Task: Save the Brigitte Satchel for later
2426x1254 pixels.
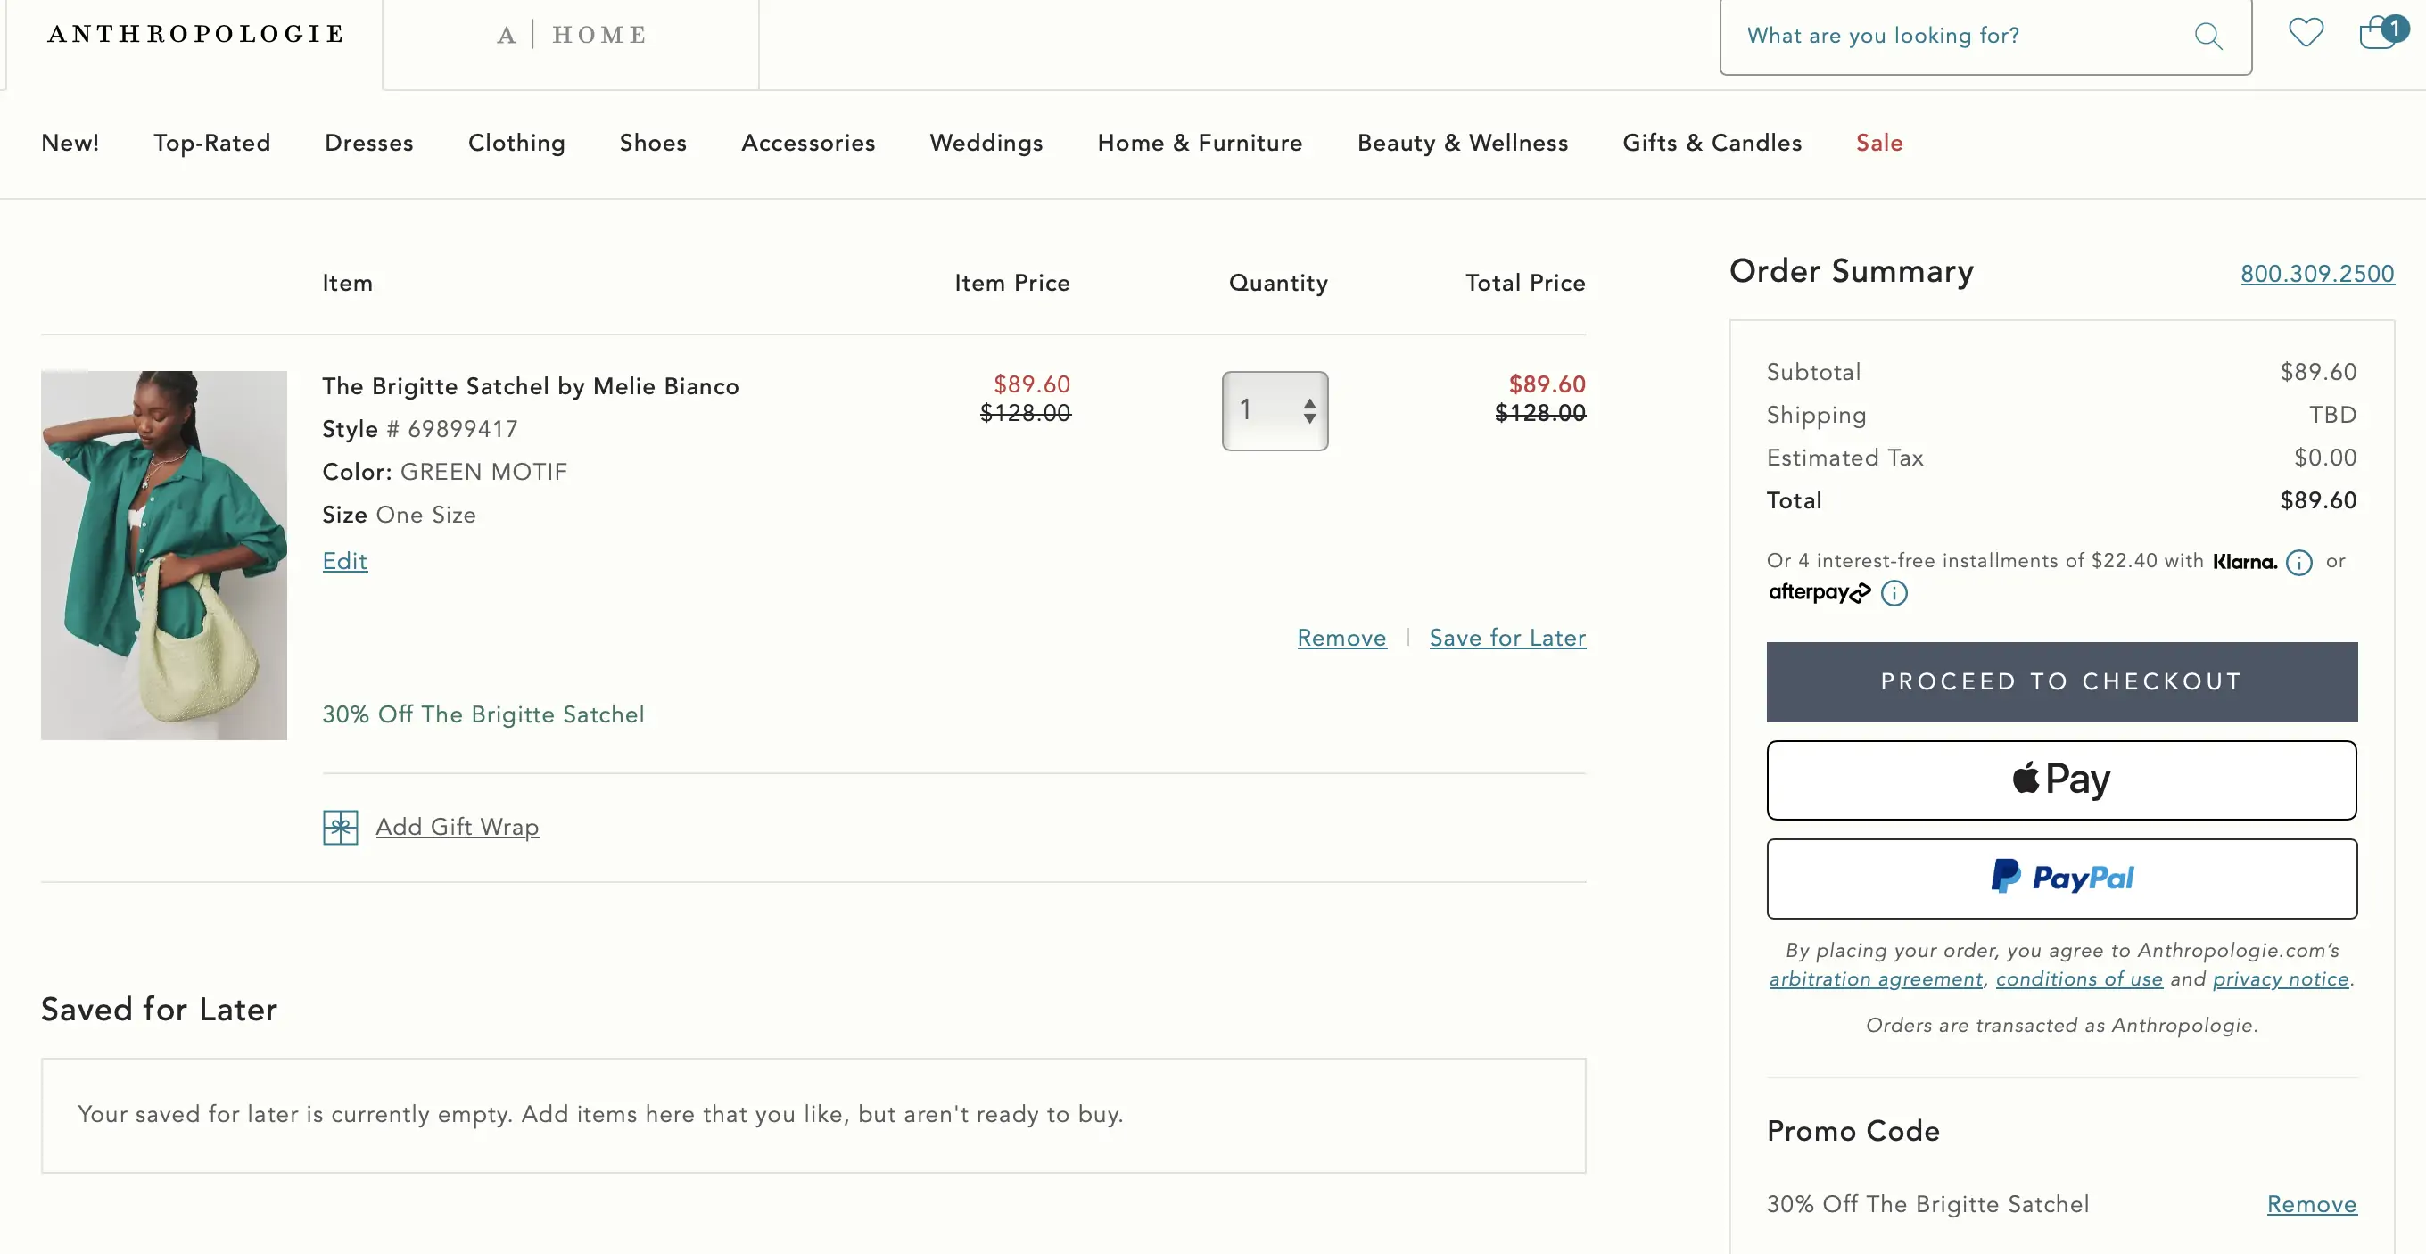Action: (1506, 638)
